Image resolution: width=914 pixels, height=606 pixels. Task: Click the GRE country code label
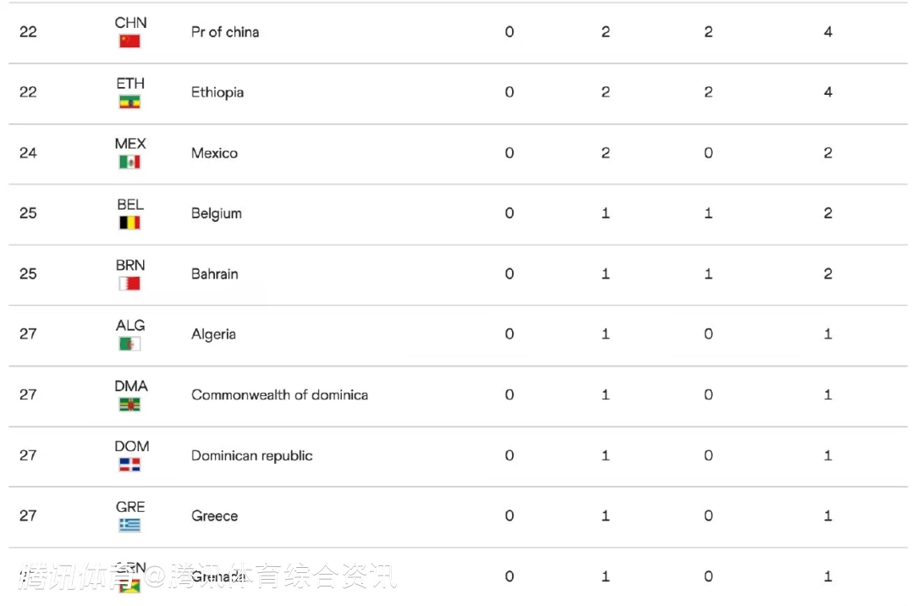point(130,507)
